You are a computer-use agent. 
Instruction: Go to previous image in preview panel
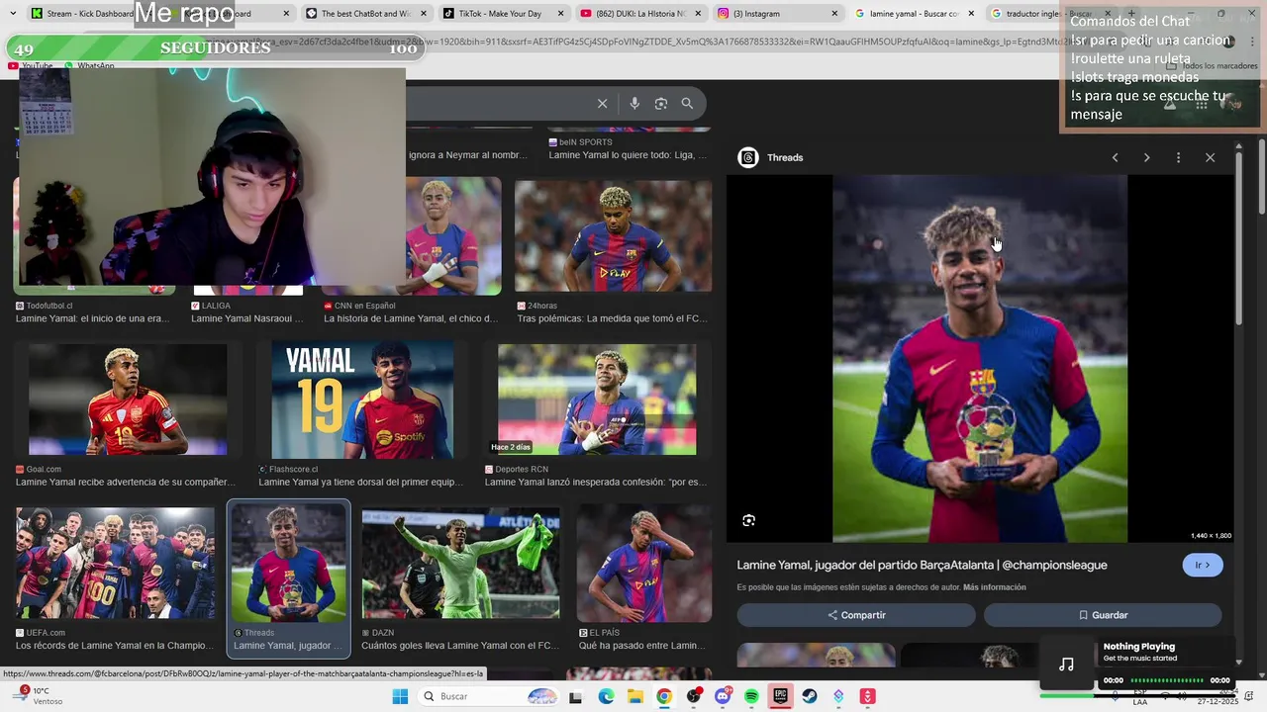click(1115, 157)
